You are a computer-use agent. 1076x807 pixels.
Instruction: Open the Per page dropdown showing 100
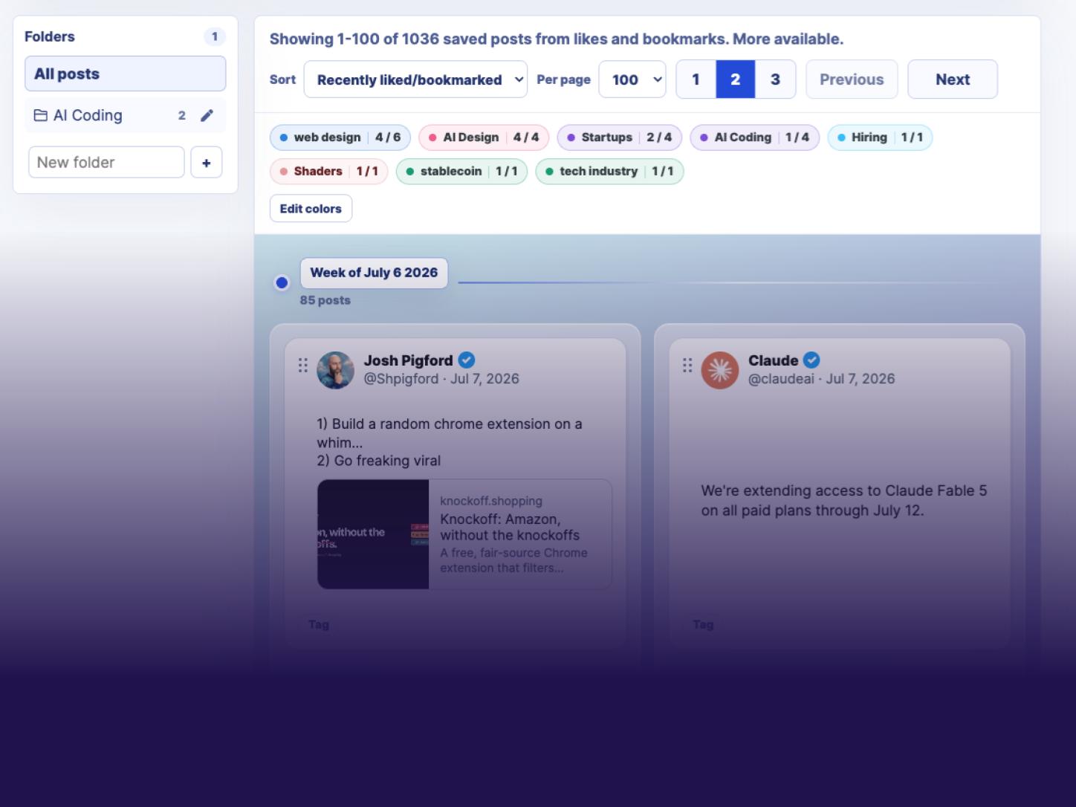click(632, 80)
